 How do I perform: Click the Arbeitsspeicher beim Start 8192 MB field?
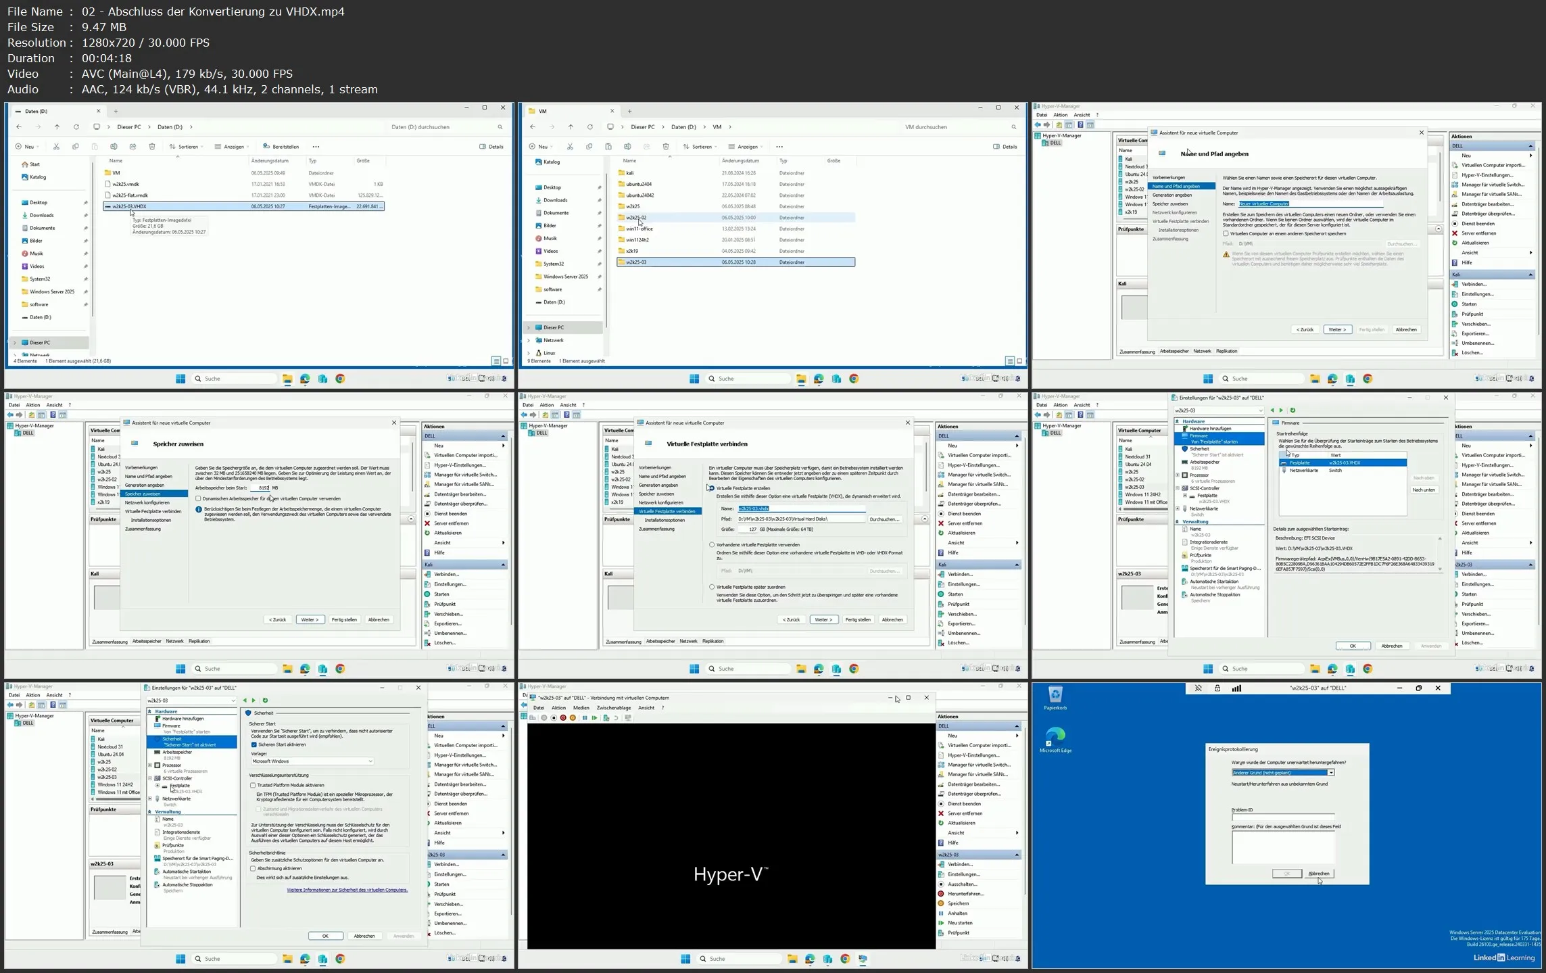pyautogui.click(x=260, y=488)
